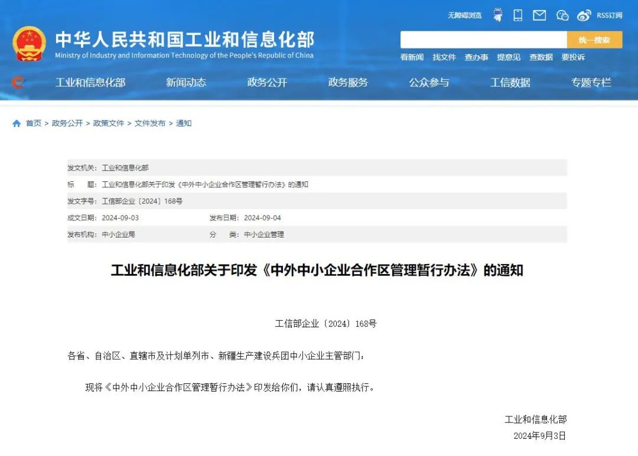638x456 pixels.
Task: Go to 政策文件 in the breadcrumb
Action: click(109, 123)
